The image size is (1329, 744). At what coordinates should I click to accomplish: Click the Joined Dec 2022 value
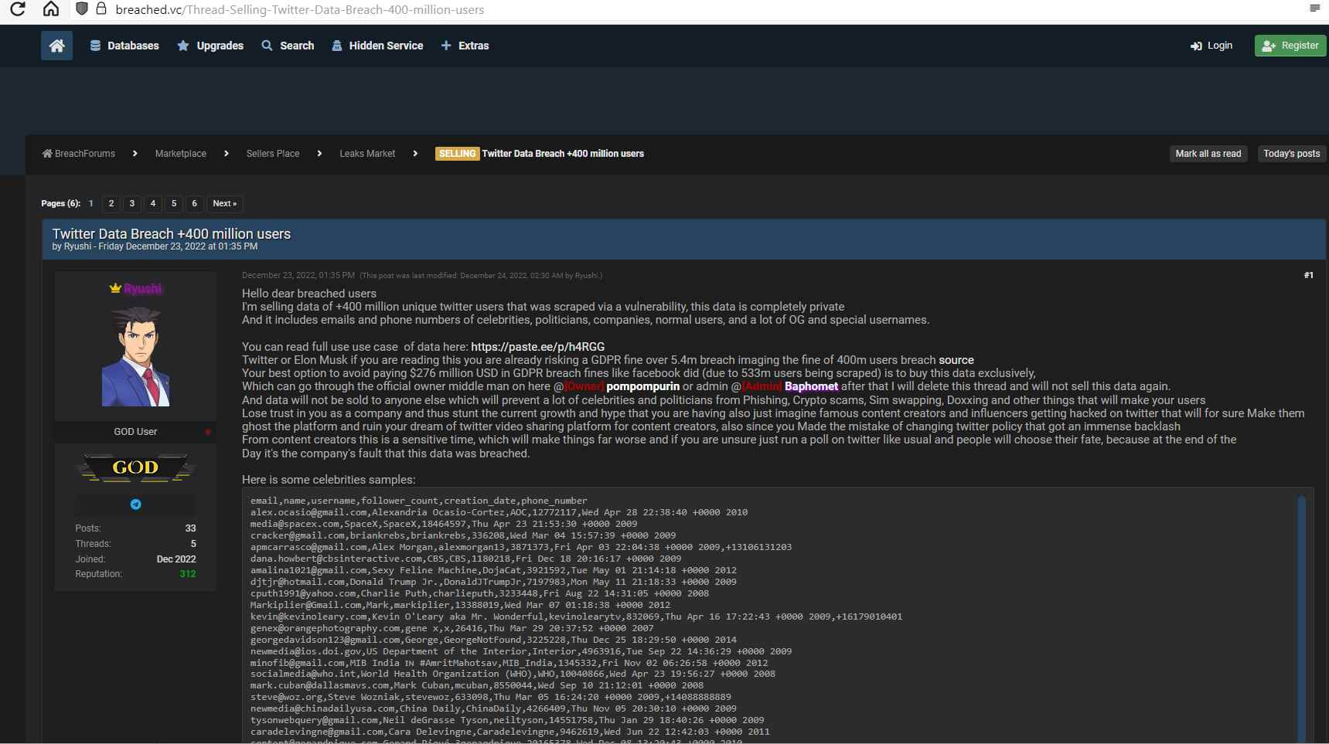pyautogui.click(x=176, y=559)
